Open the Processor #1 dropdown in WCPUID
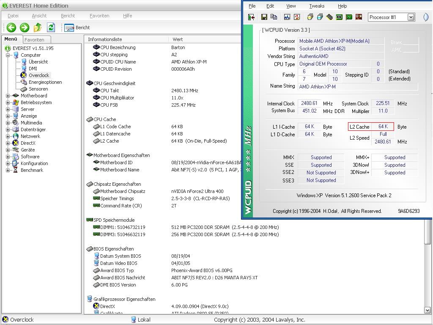433x325 pixels. (x=411, y=17)
